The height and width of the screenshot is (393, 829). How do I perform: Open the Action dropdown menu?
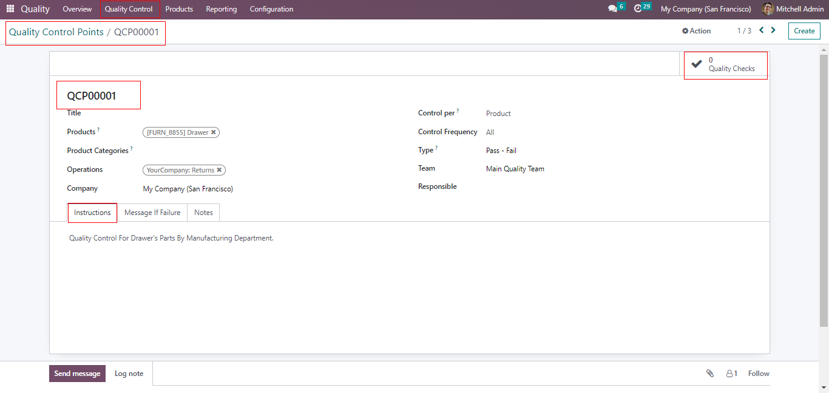[x=696, y=31]
